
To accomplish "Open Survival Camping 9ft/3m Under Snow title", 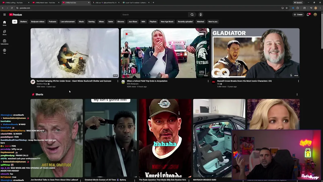I will click(74, 81).
